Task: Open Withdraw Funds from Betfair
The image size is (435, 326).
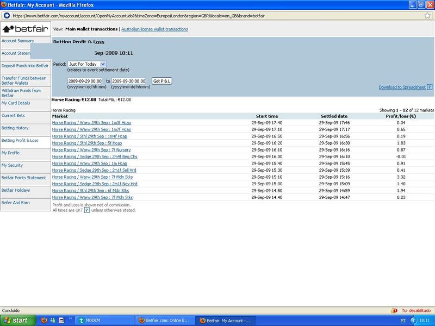Action: 21,93
